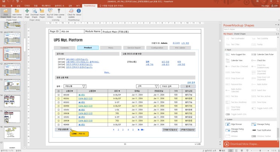The image size is (280, 152).
Task: Select the Toggle Switch (On) shape
Action: pyautogui.click(x=236, y=114)
